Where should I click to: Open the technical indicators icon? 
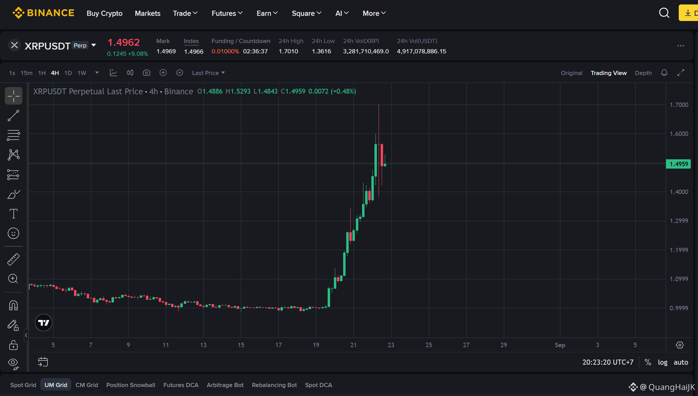pos(113,73)
